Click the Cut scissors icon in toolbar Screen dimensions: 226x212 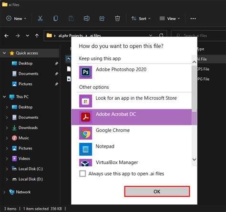coord(40,19)
